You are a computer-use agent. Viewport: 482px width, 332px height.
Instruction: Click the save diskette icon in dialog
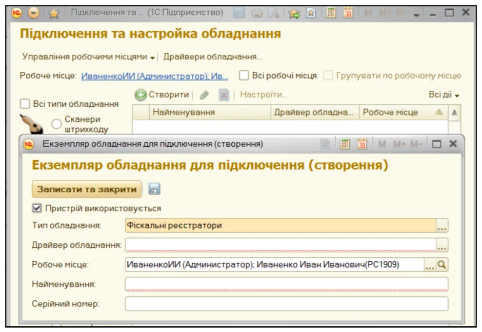154,189
